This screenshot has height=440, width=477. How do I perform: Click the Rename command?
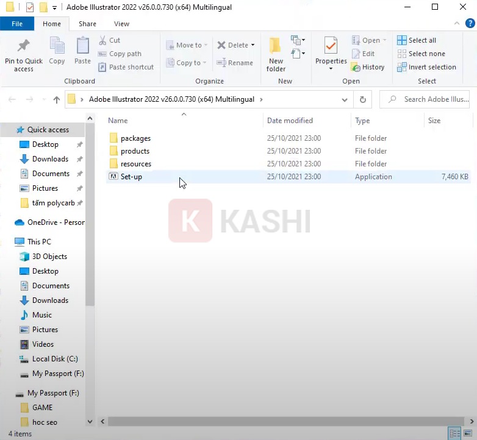pyautogui.click(x=235, y=63)
